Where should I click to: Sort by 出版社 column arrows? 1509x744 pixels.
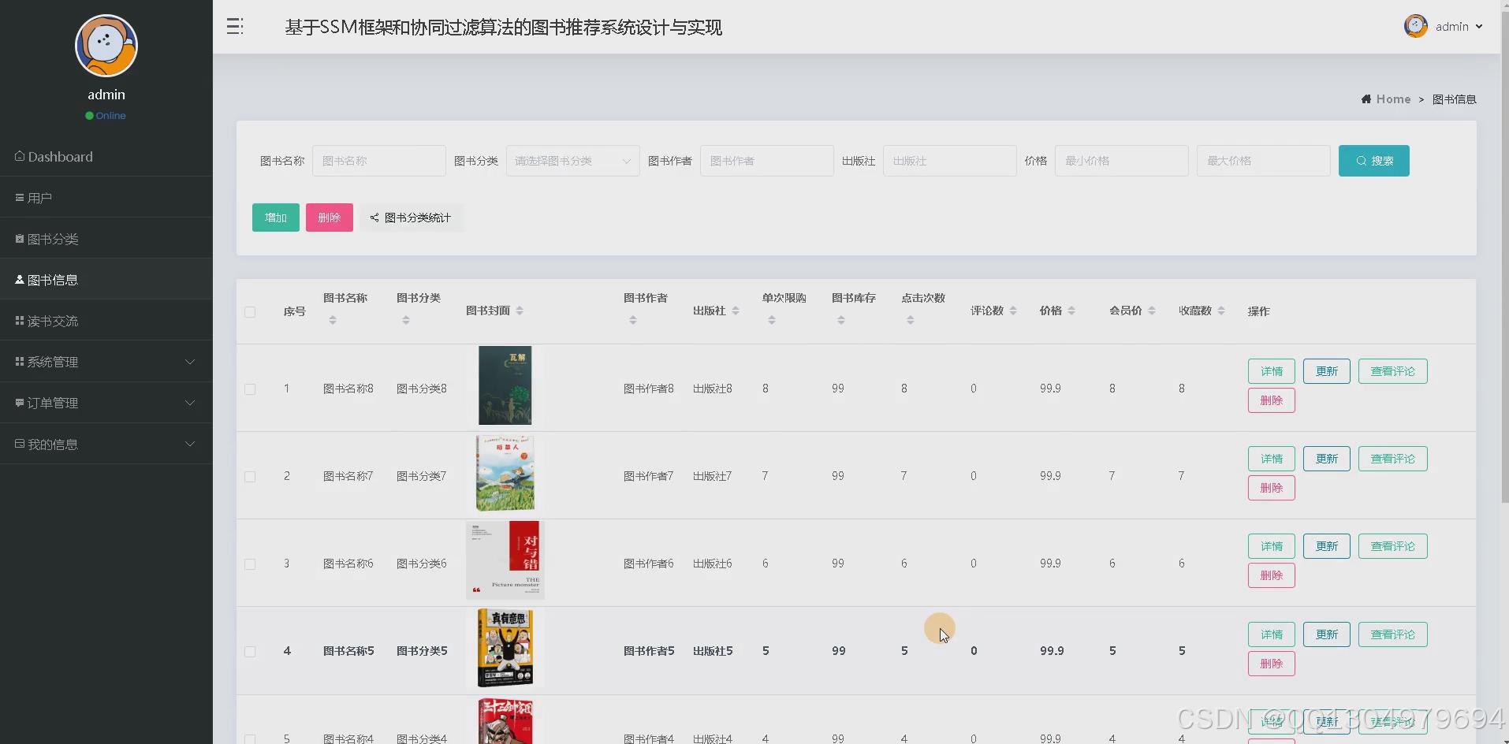click(x=736, y=311)
